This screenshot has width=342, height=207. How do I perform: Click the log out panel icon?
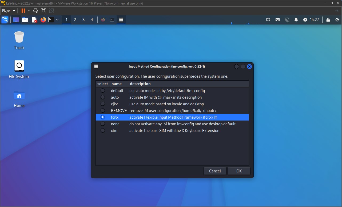click(337, 20)
